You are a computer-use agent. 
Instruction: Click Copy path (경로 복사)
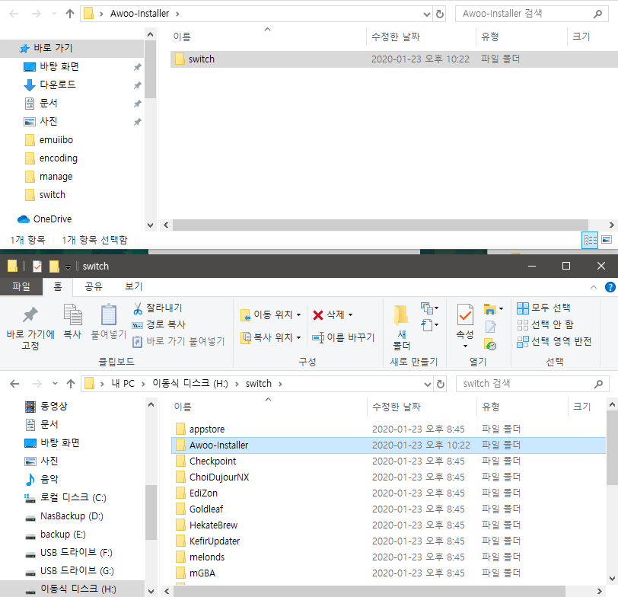pyautogui.click(x=158, y=324)
